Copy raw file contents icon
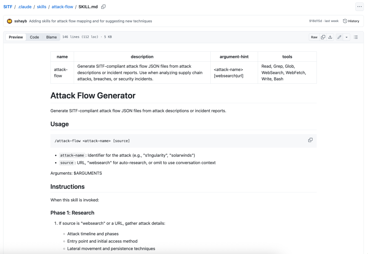The height and width of the screenshot is (254, 368). tap(323, 37)
